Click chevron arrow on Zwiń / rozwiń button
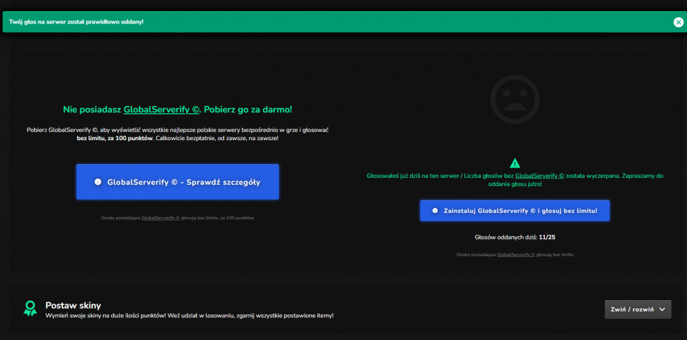687x340 pixels. click(x=662, y=309)
